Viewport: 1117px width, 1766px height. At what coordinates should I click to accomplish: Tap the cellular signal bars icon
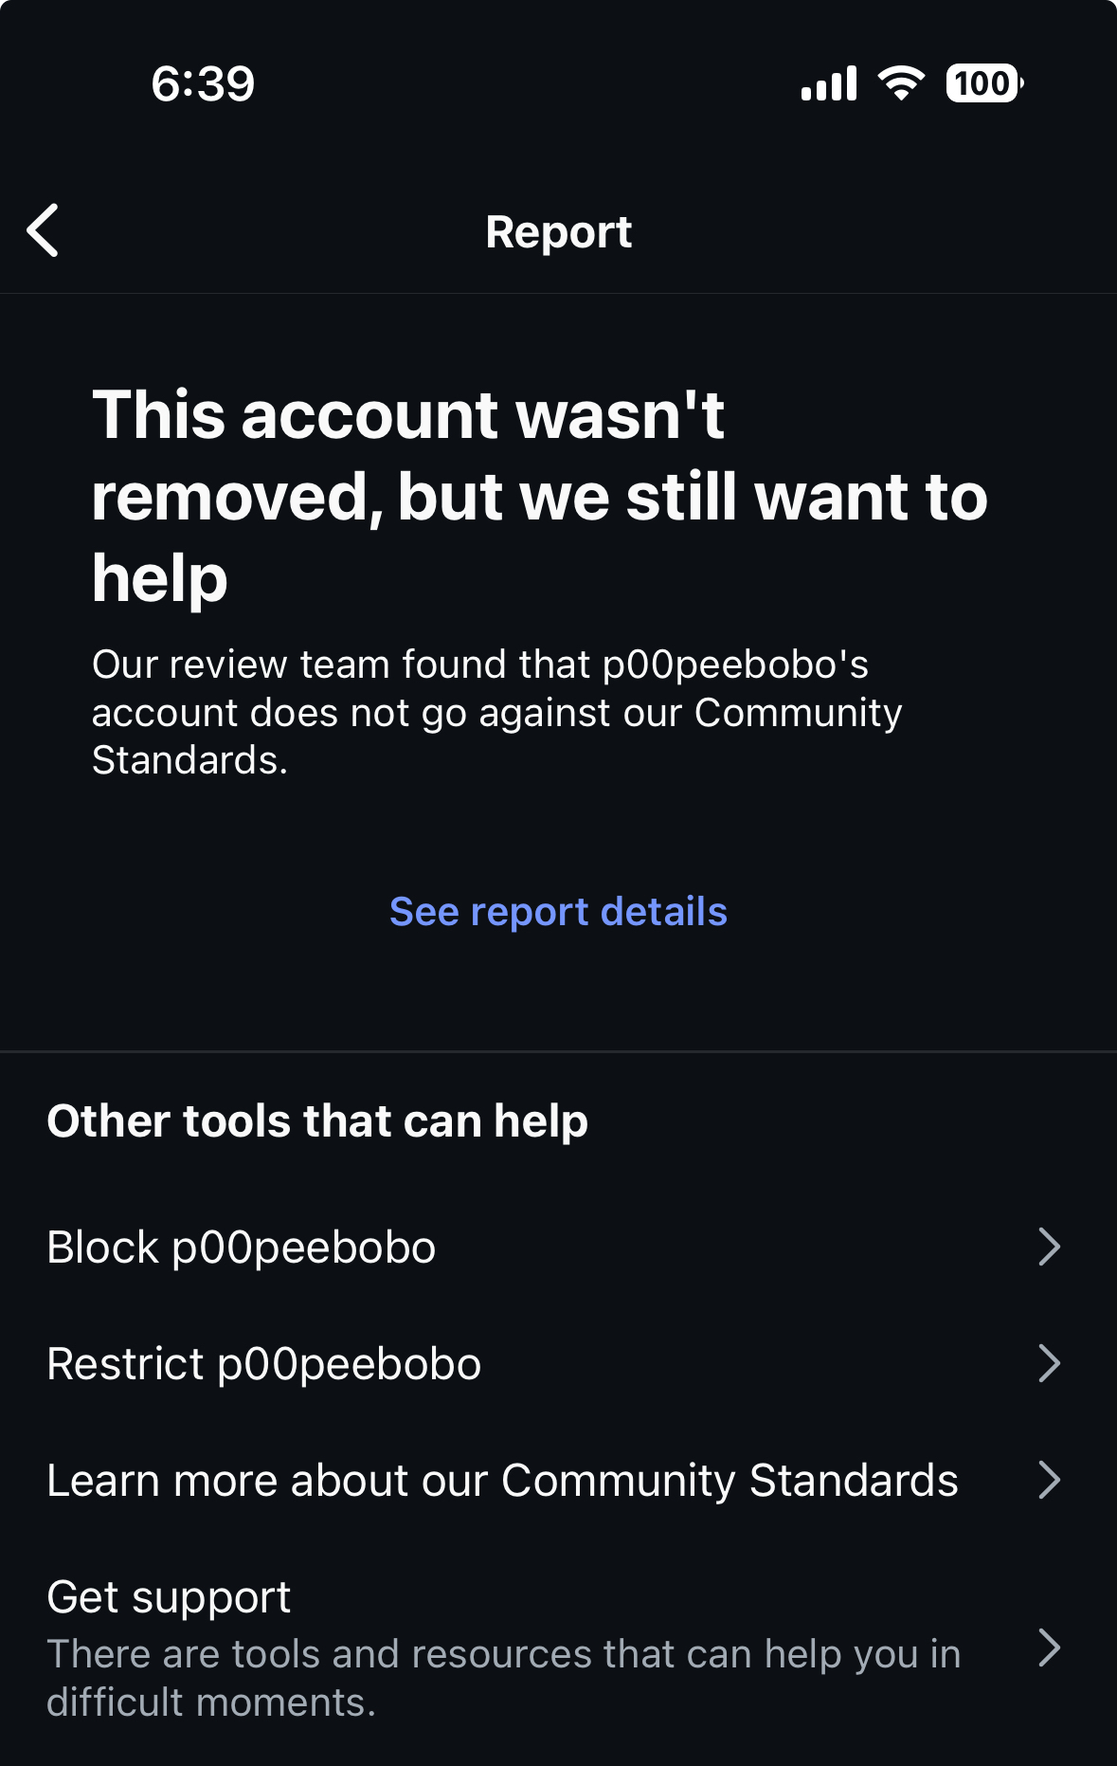point(829,83)
